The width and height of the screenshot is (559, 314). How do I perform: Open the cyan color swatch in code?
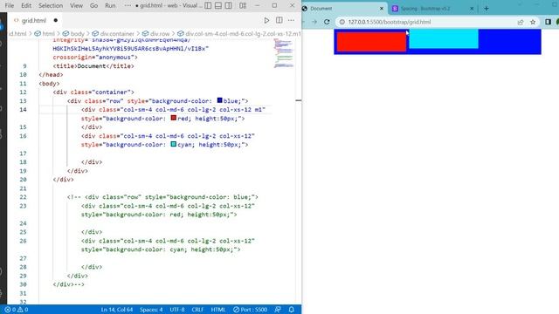(x=174, y=144)
